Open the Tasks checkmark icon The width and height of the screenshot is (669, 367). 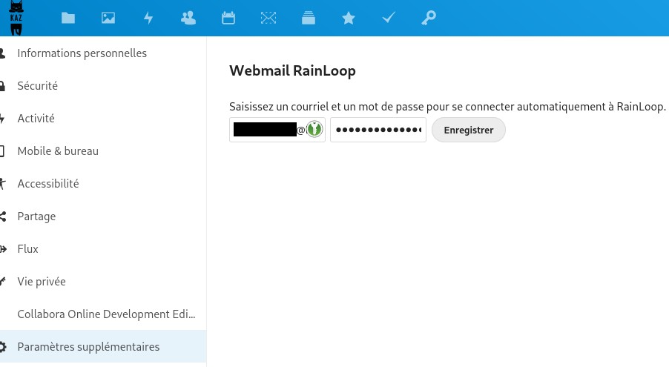pos(389,19)
